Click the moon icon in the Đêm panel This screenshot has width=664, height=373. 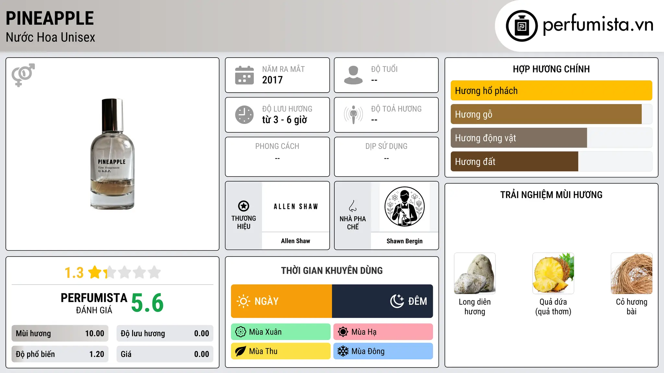pos(397,301)
